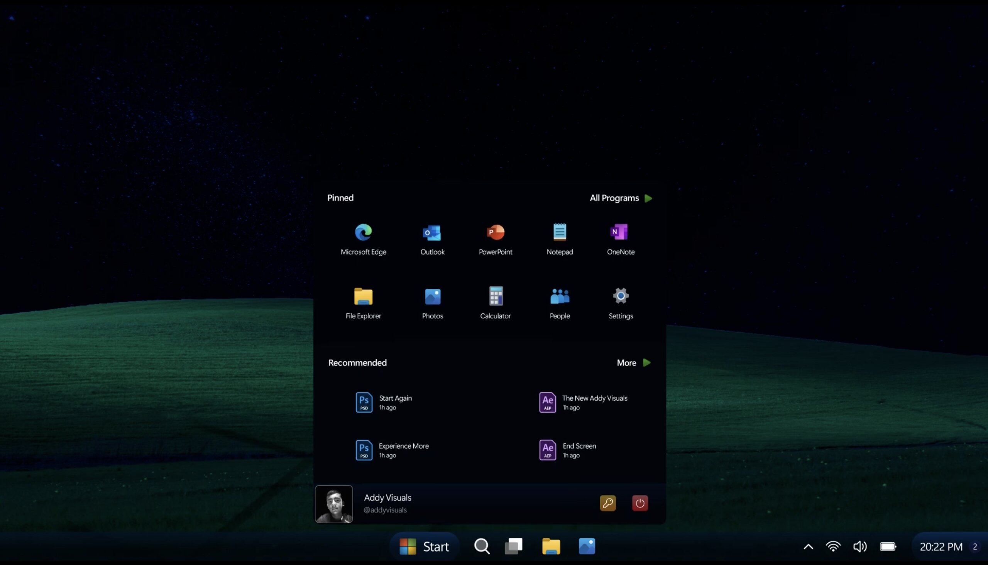This screenshot has height=565, width=988.
Task: Click the Addy Visuals account name
Action: 387,497
